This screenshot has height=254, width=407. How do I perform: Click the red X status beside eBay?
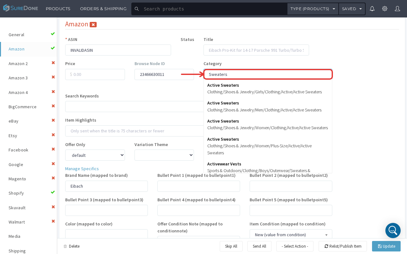point(53,120)
